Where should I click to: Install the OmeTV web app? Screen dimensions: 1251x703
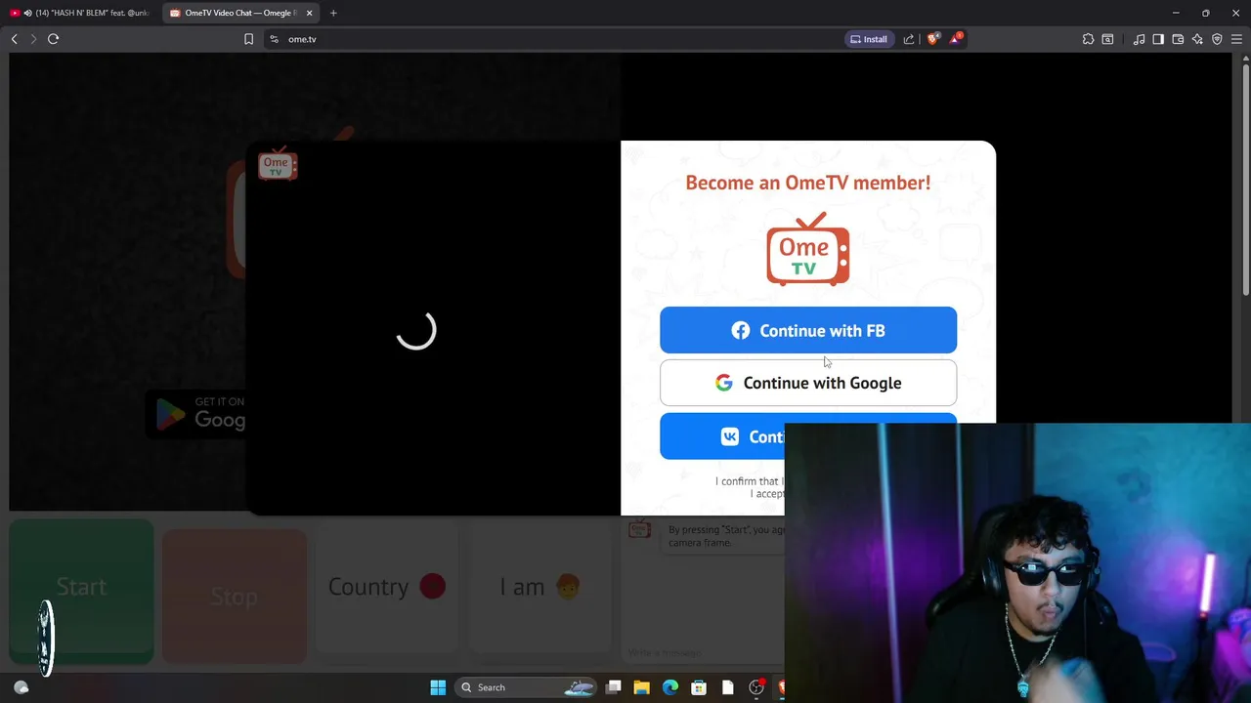point(869,39)
